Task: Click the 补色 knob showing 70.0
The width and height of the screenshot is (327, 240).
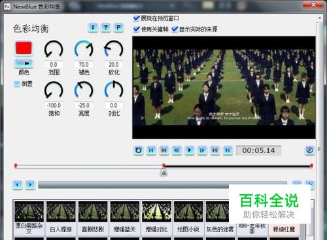Action: click(x=84, y=49)
